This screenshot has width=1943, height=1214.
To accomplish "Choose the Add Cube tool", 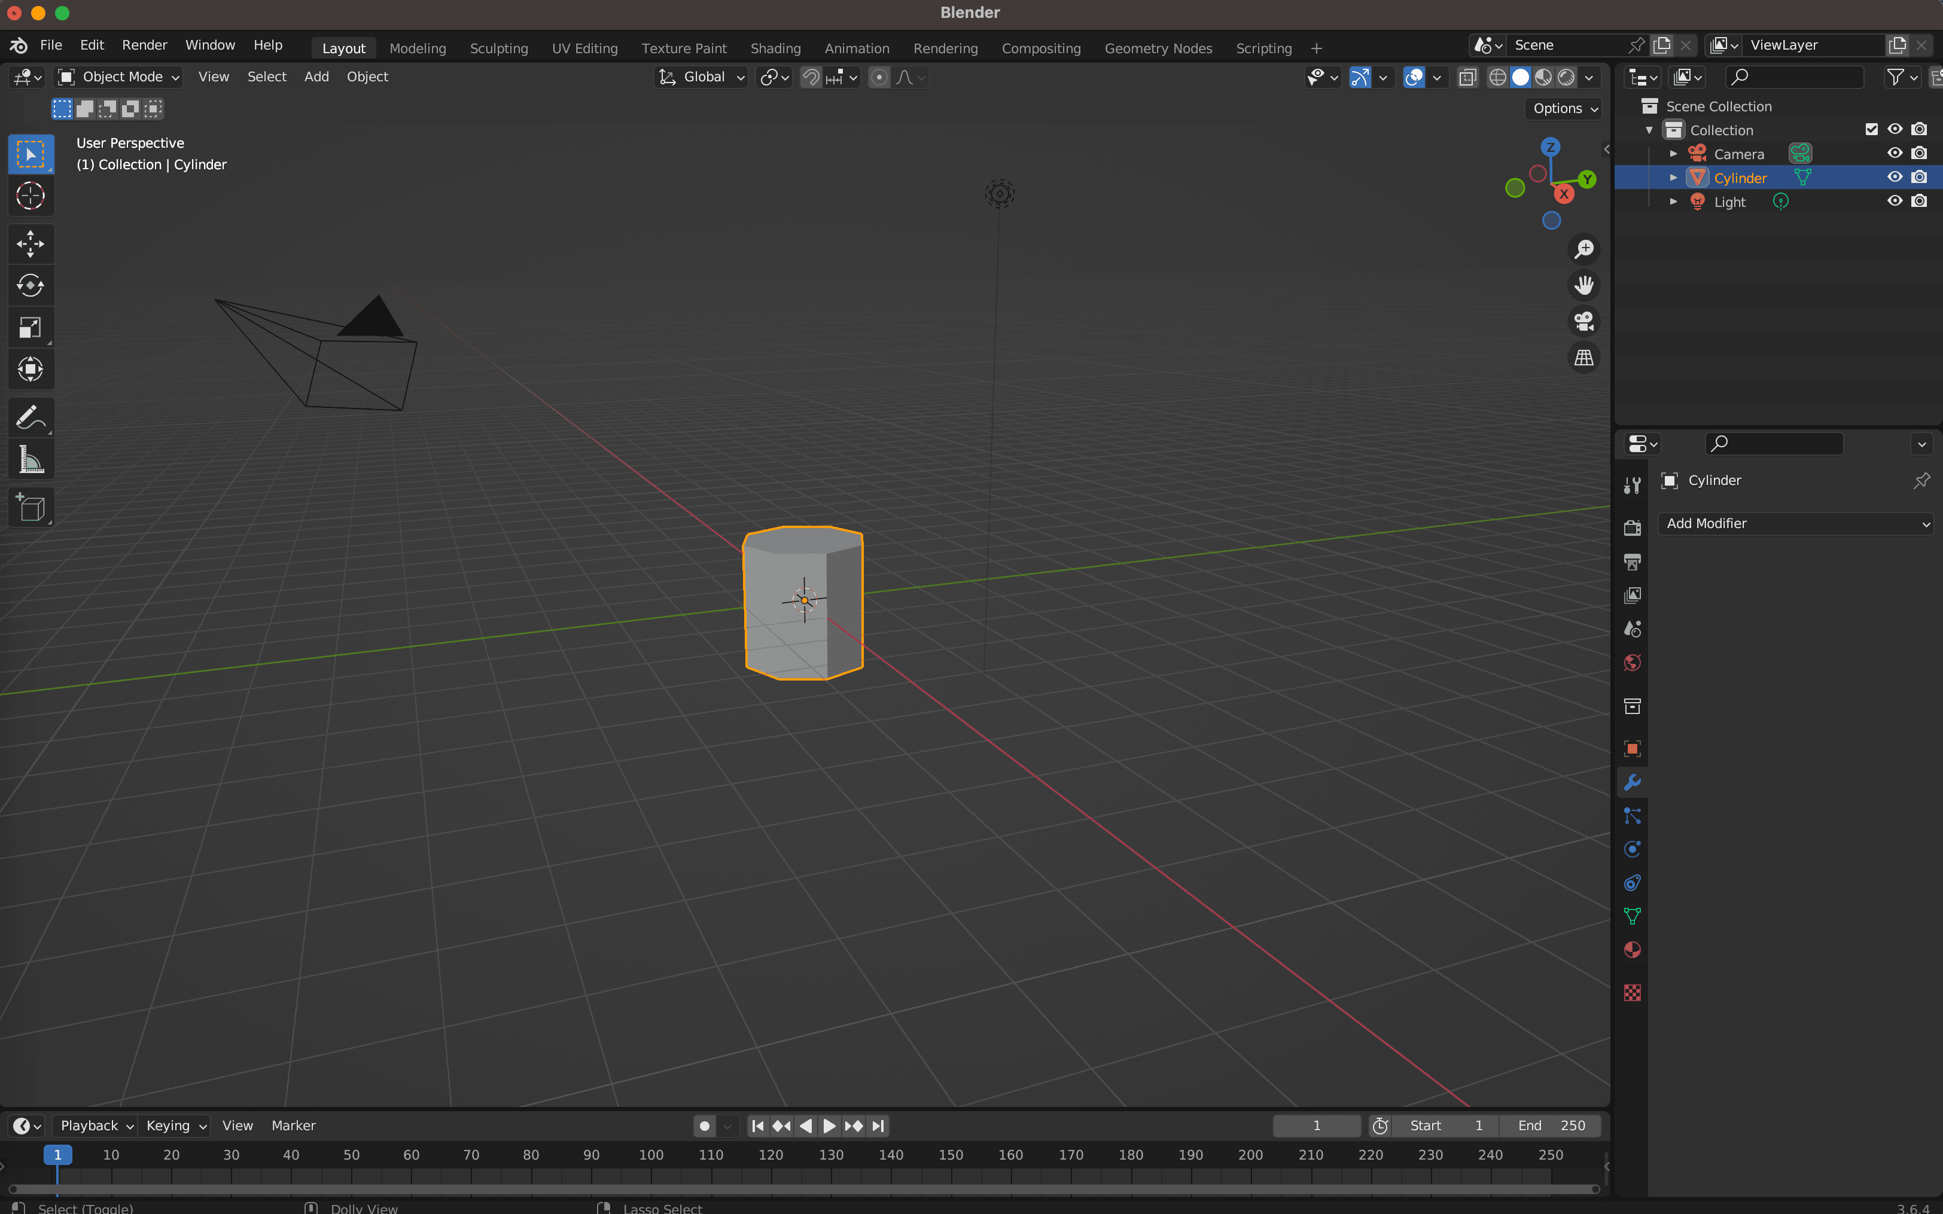I will (x=31, y=508).
